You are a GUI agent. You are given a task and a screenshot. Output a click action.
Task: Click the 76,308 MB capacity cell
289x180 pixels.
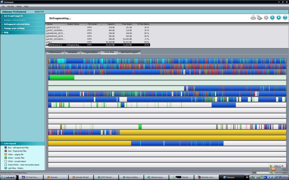point(110,42)
